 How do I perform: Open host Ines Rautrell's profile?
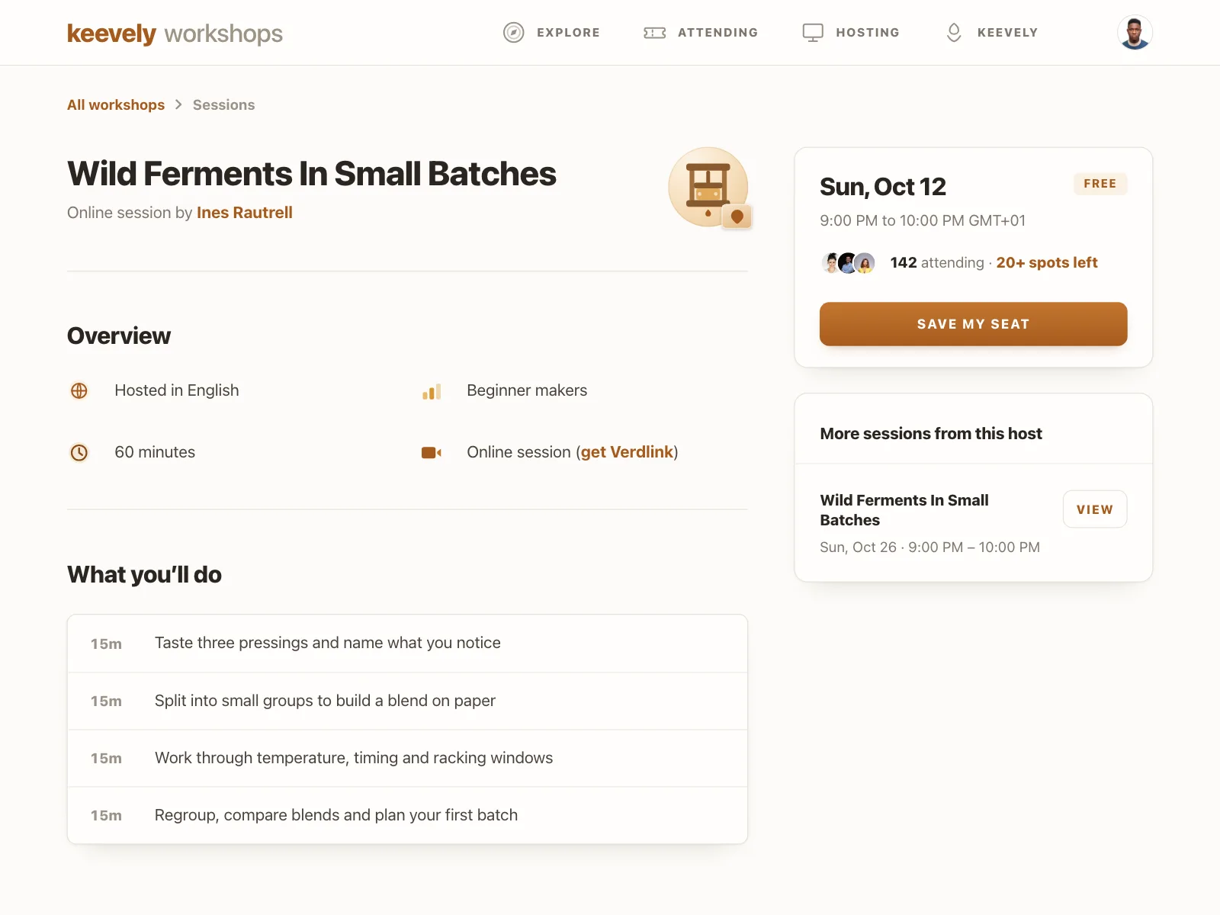click(x=245, y=213)
